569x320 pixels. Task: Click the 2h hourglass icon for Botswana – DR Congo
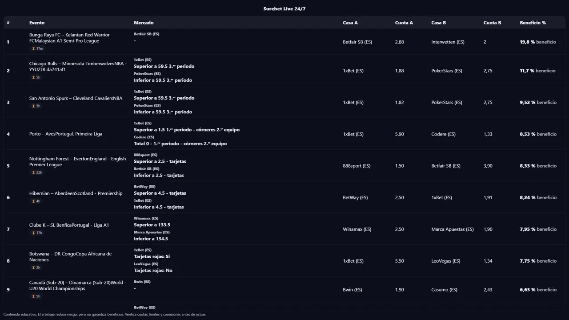click(33, 268)
